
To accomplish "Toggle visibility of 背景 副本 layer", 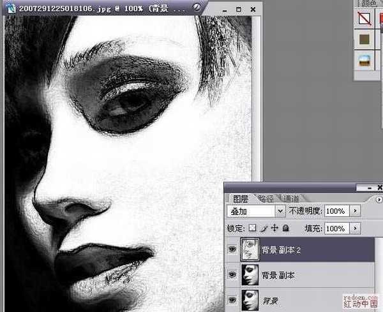I will pyautogui.click(x=232, y=275).
